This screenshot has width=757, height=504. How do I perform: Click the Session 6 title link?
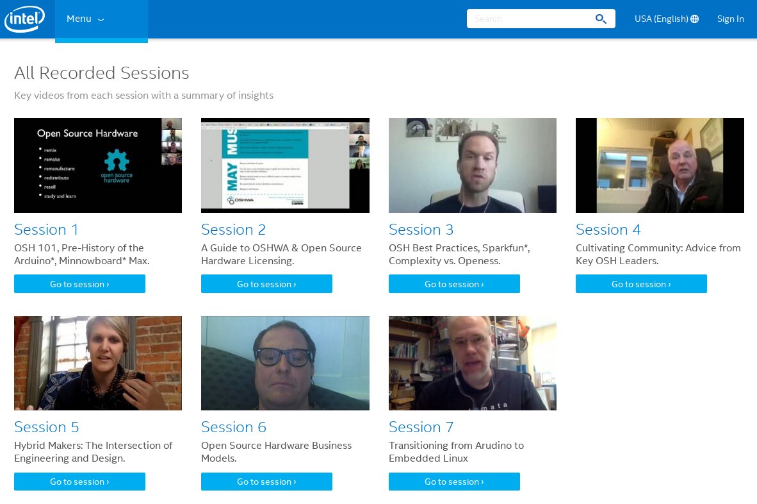[x=234, y=427]
